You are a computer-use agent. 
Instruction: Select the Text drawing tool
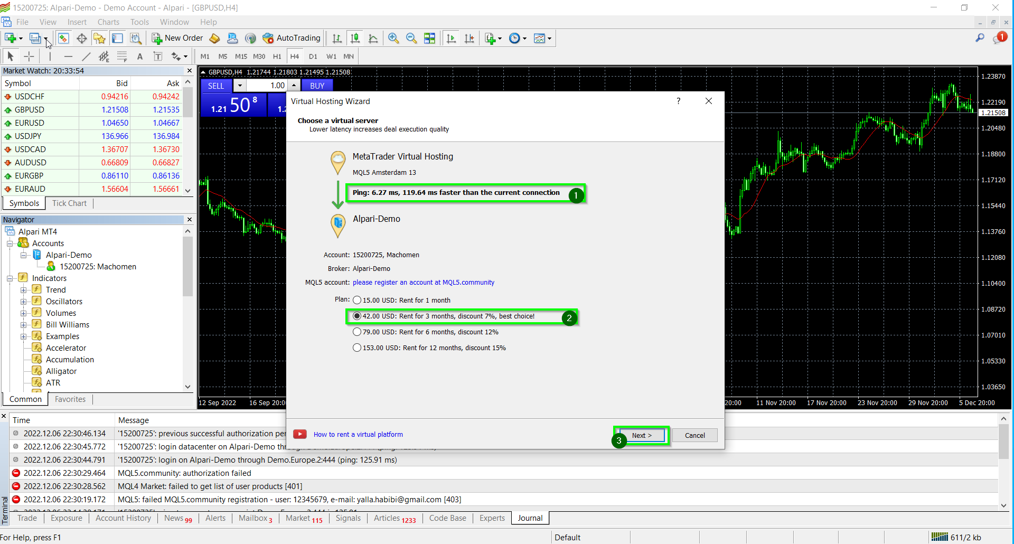click(140, 56)
